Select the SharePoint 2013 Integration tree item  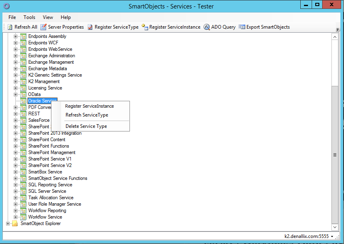pos(55,133)
